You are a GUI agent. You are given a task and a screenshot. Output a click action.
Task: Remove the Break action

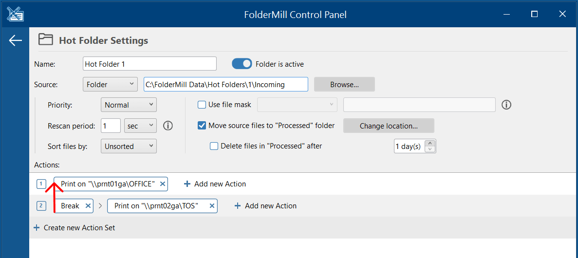(88, 206)
